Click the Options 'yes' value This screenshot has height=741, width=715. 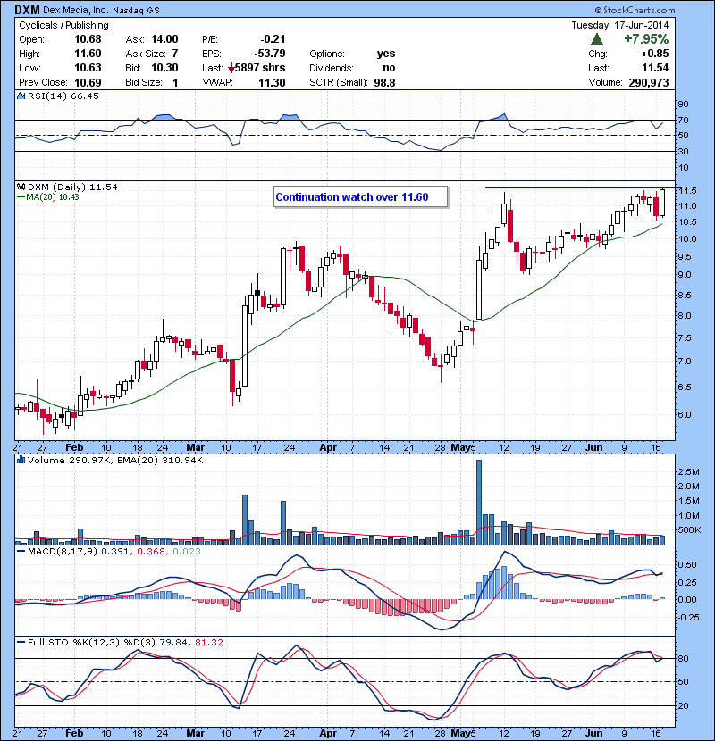(386, 54)
